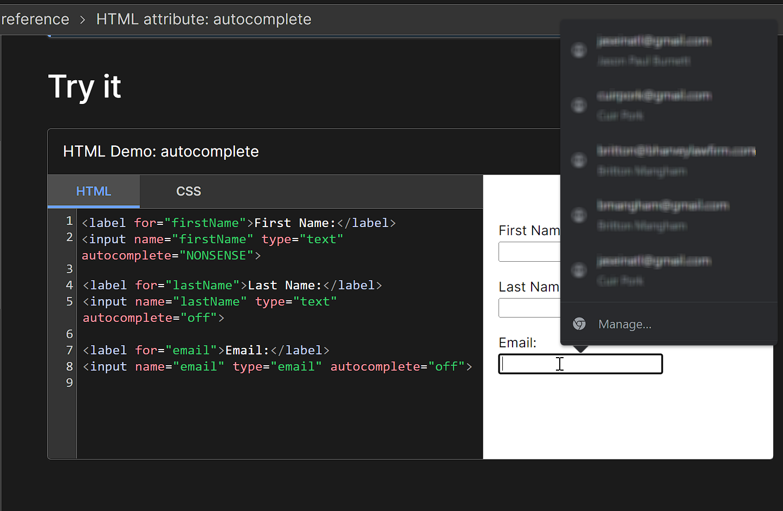Click avatar icon on first autocomplete suggestion
The height and width of the screenshot is (511, 783).
[x=579, y=50]
